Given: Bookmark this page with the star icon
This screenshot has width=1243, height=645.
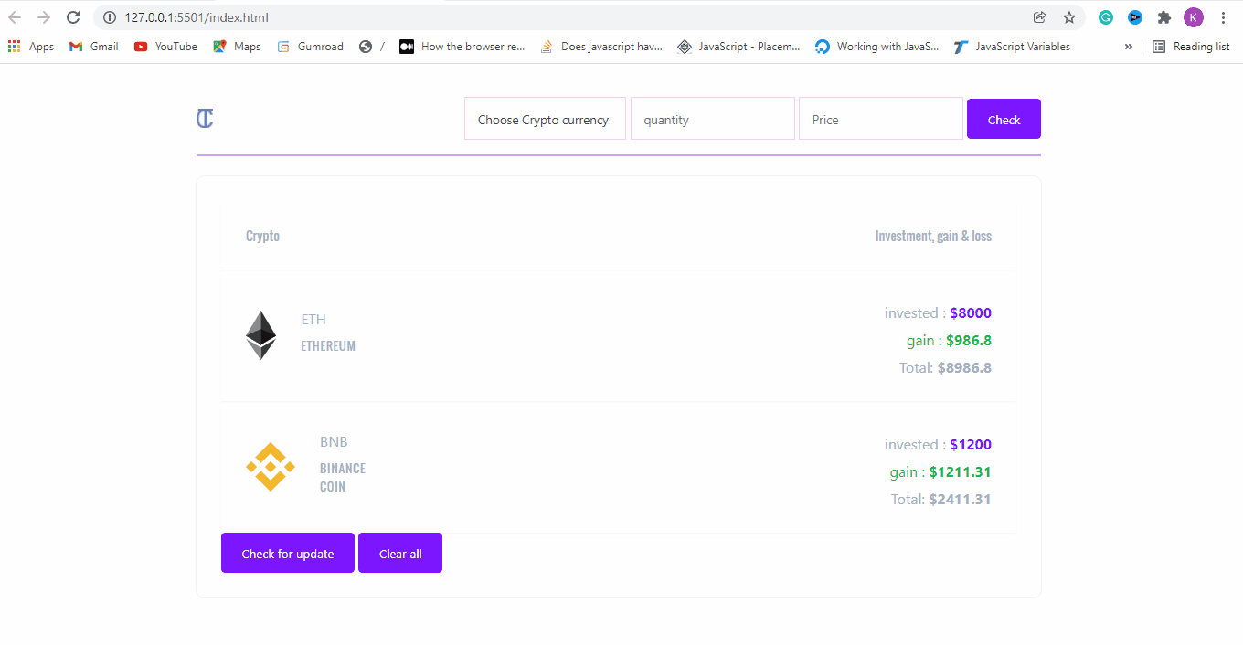Looking at the screenshot, I should [1068, 17].
